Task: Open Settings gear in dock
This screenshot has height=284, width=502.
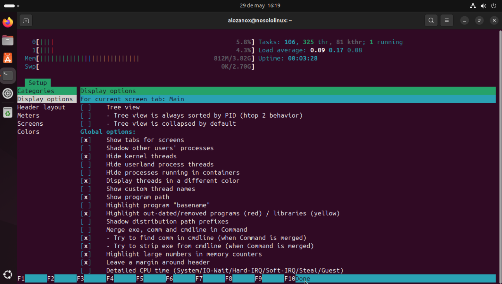Action: click(x=8, y=94)
